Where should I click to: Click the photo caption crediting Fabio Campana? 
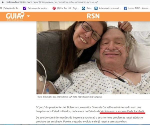click(70, 97)
